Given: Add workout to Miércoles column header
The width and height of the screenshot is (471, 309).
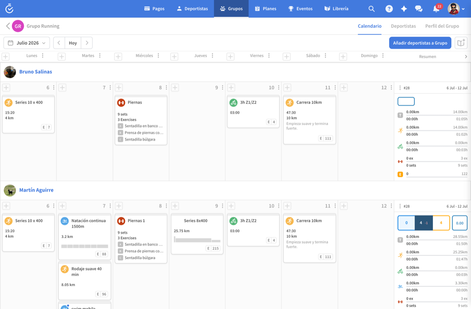Looking at the screenshot, I should (x=118, y=56).
